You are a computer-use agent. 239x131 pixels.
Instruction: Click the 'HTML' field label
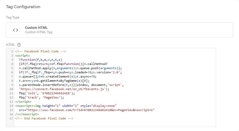click(10, 45)
